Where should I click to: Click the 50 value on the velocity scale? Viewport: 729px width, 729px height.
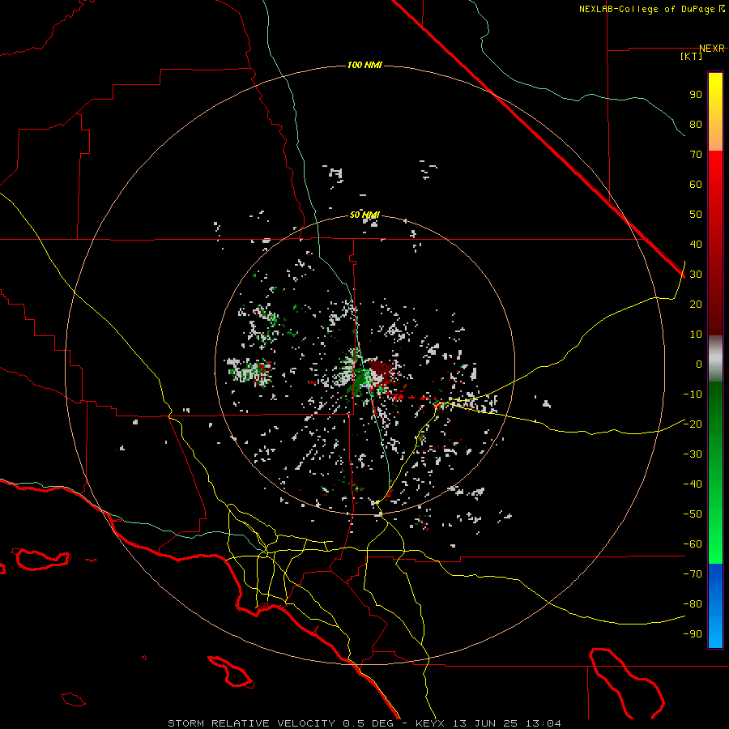(696, 215)
